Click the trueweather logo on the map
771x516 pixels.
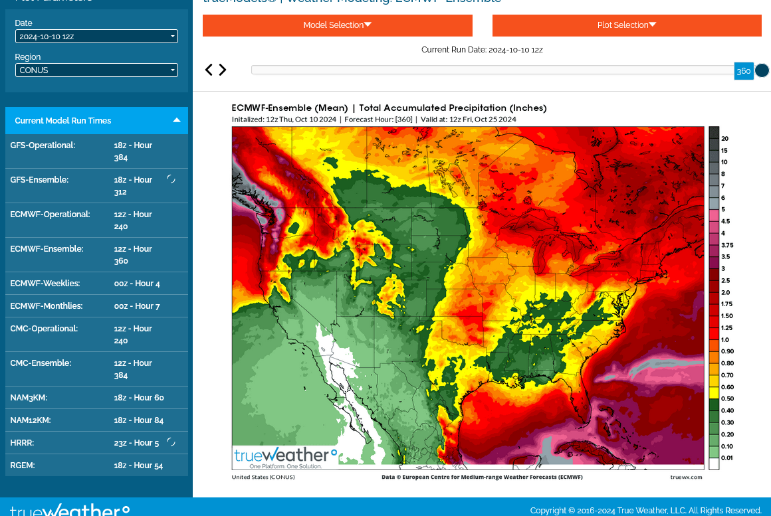point(285,458)
